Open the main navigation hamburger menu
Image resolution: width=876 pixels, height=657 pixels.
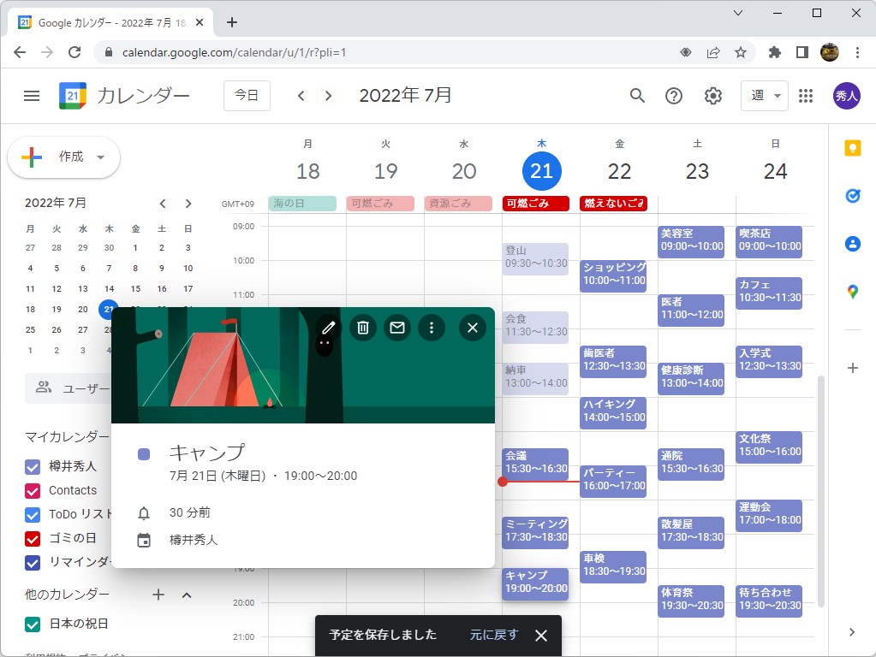32,96
